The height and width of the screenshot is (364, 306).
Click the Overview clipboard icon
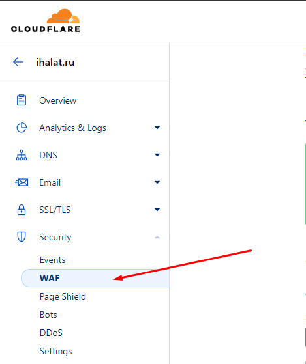tap(22, 100)
